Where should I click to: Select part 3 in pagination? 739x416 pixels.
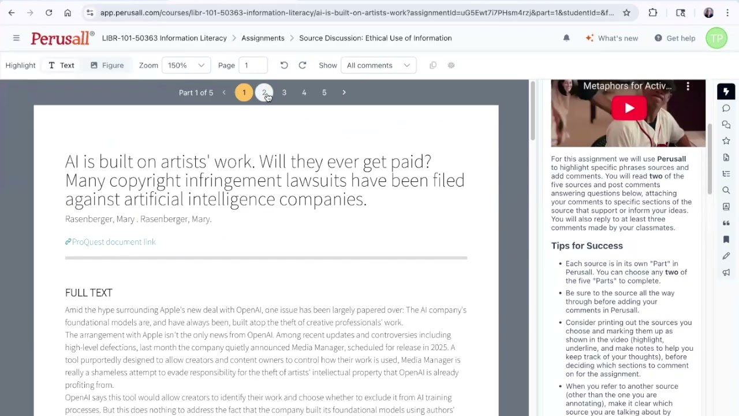click(x=284, y=92)
